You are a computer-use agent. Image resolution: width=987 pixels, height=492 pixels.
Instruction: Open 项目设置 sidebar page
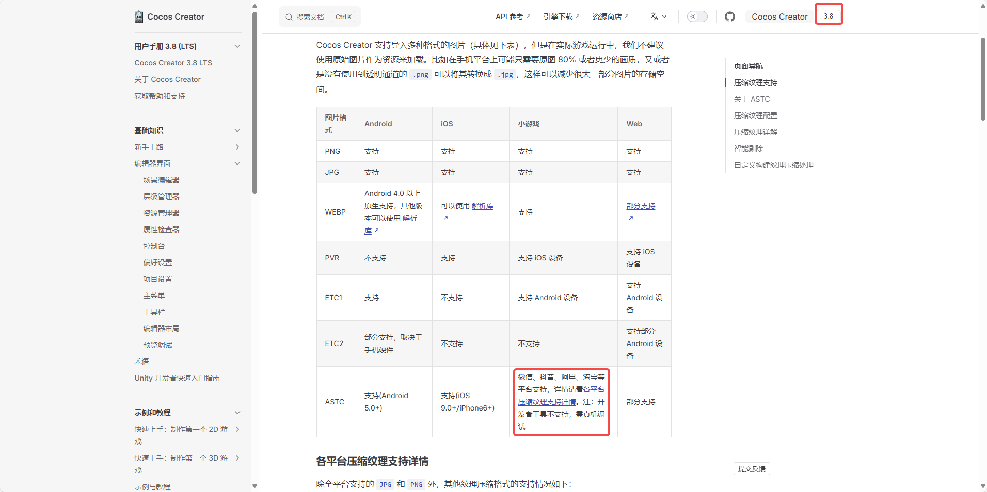pos(158,279)
